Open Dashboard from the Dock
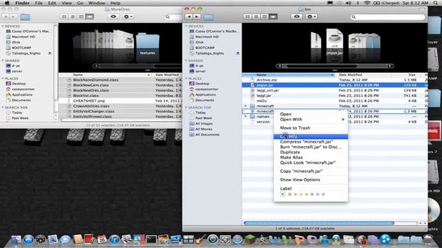The image size is (442, 248). 40,240
